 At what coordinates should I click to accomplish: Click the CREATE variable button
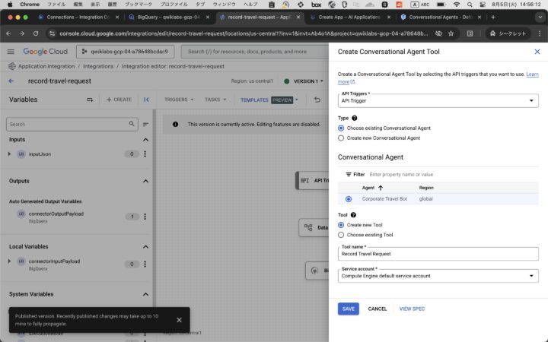coord(119,100)
